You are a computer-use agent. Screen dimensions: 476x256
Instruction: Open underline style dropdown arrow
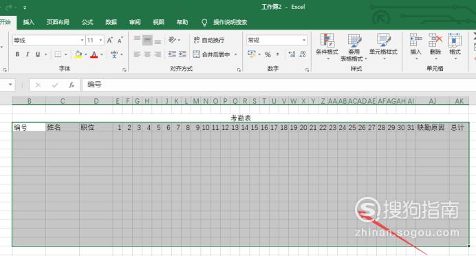[46, 54]
